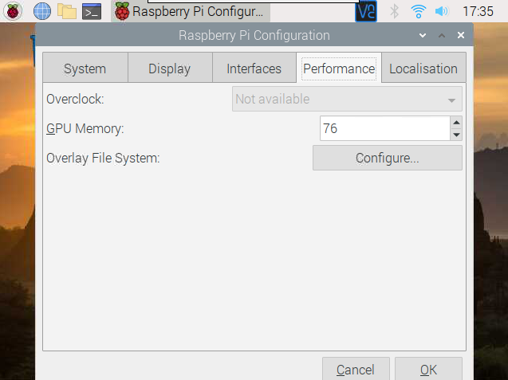The image size is (508, 380).
Task: Click the volume speaker tray icon
Action: click(442, 12)
